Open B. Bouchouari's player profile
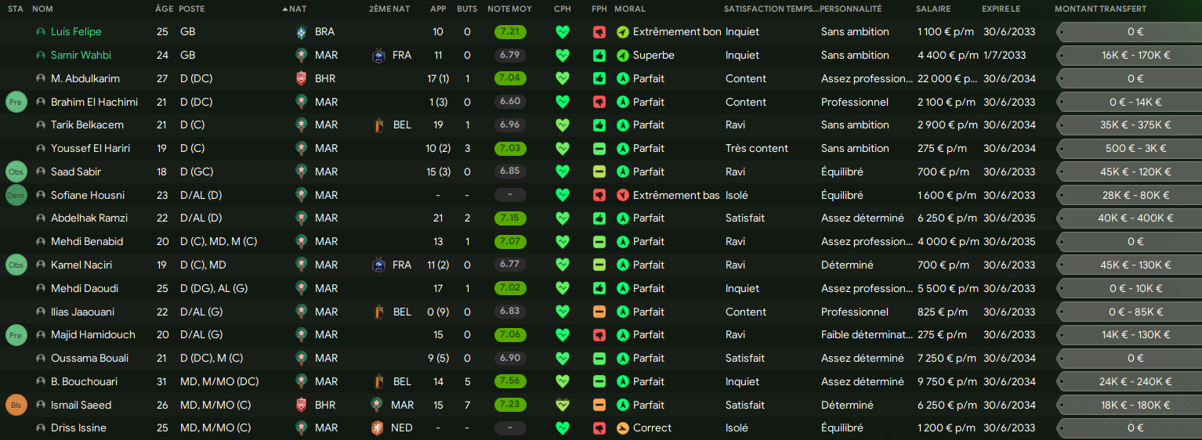The height and width of the screenshot is (440, 1202). 85,381
